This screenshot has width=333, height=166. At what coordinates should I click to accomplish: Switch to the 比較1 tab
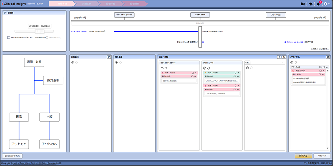click(x=247, y=63)
